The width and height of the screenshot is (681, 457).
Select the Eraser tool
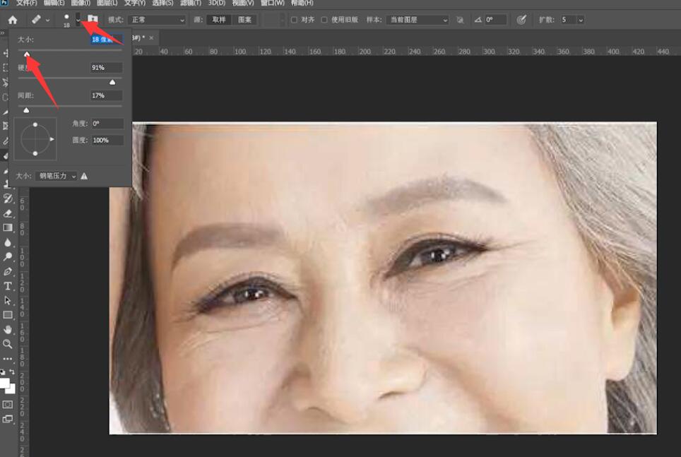7,213
